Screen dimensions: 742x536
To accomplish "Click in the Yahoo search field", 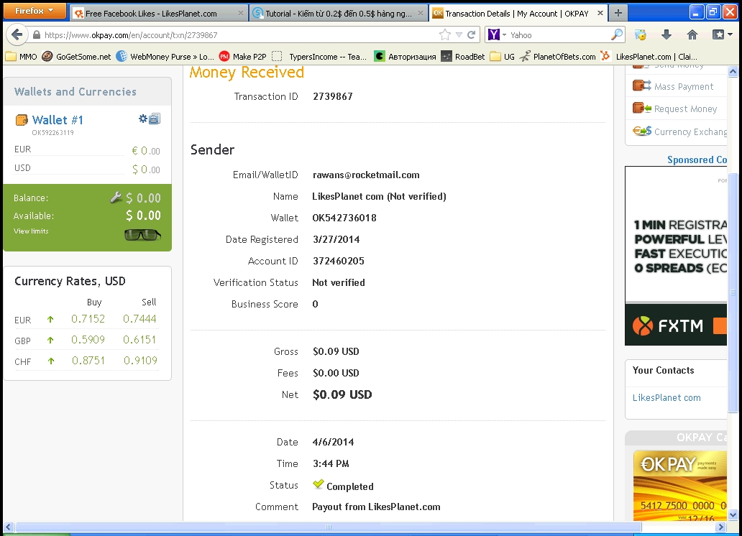I will pyautogui.click(x=559, y=34).
